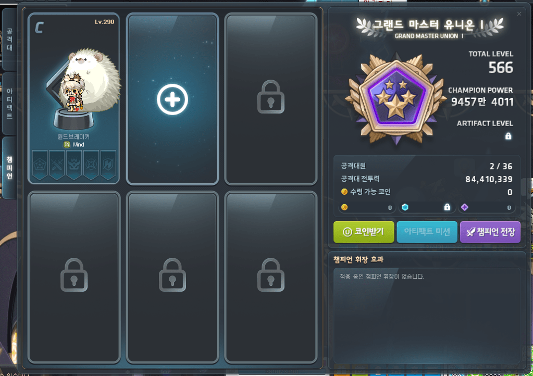
Task: Click the bottom-middle locked champion slot
Action: pyautogui.click(x=172, y=277)
